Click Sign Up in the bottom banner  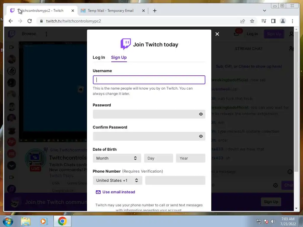point(271,202)
